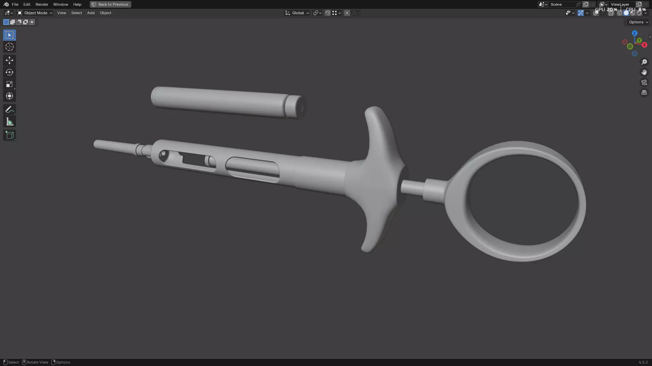Click the version number 4.5.2

(x=643, y=362)
